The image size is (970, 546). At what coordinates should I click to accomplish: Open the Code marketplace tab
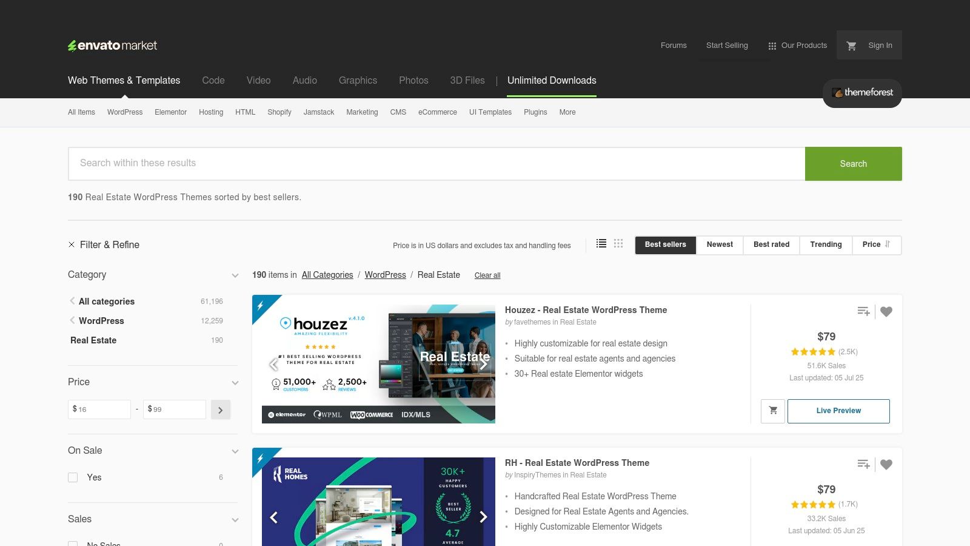click(213, 80)
